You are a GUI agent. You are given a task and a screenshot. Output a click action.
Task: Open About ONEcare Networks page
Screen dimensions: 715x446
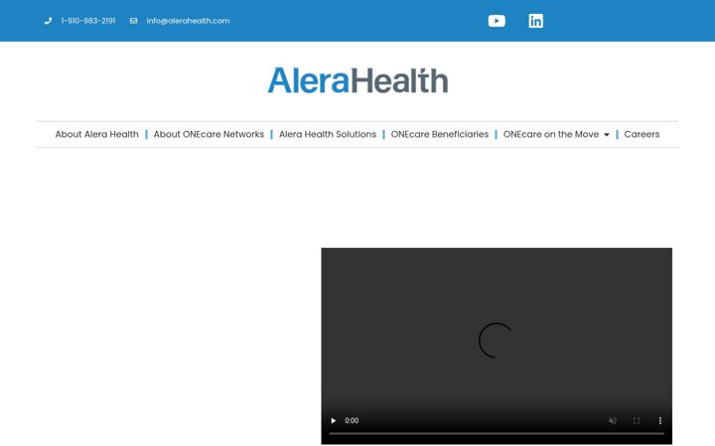click(x=209, y=134)
